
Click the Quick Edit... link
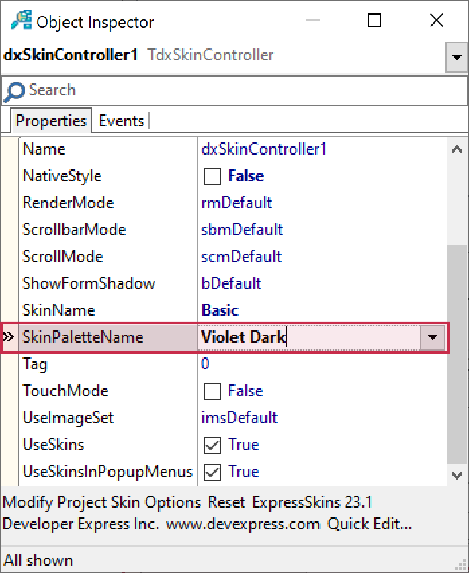[x=370, y=524]
